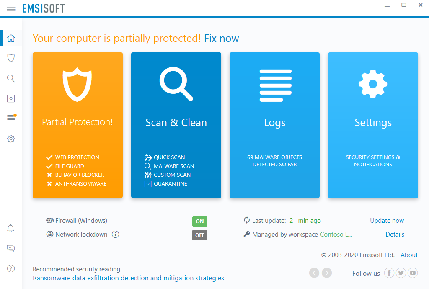View Logs using the sidebar logs icon
The image size is (429, 289).
[x=11, y=118]
